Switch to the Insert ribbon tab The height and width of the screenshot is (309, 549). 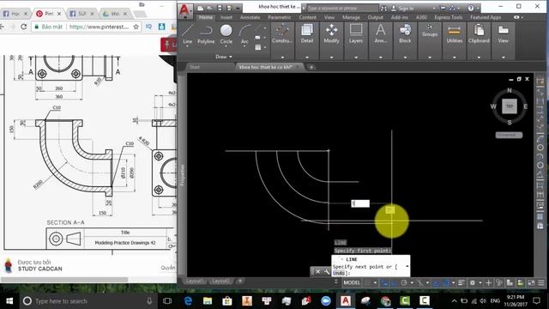point(226,17)
